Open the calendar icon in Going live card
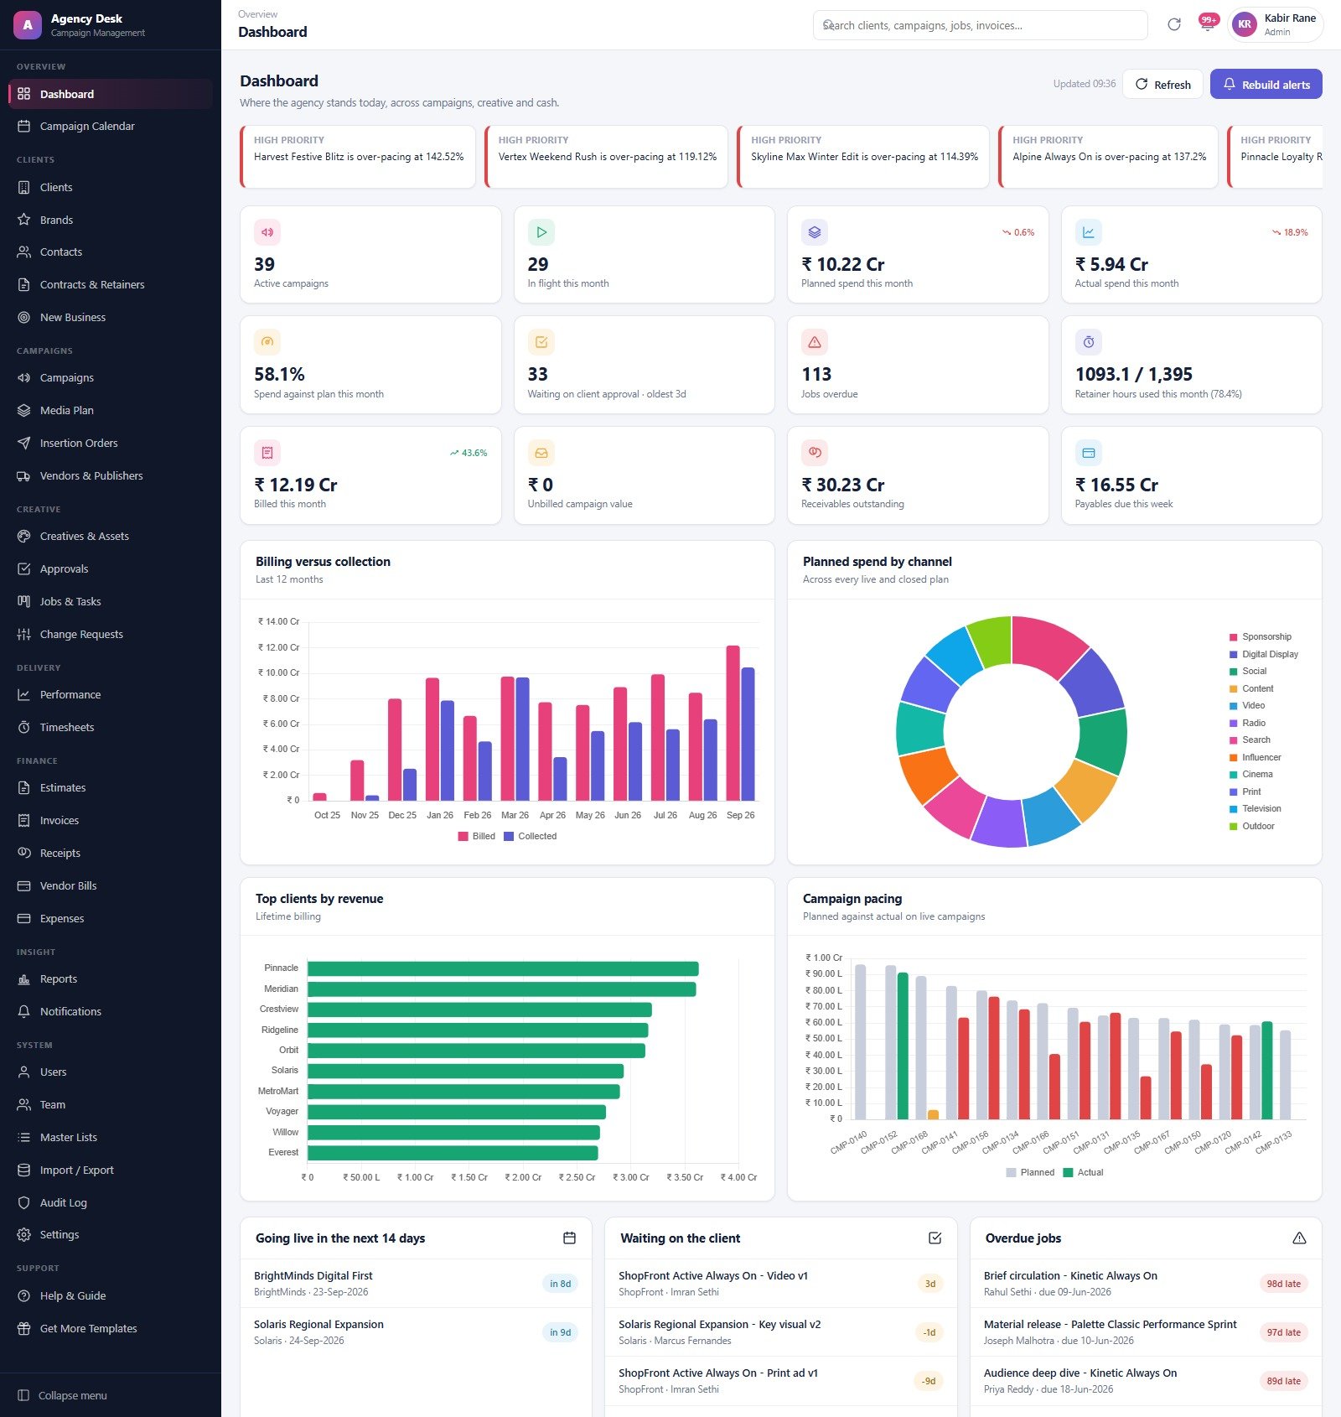This screenshot has height=1417, width=1341. click(569, 1238)
